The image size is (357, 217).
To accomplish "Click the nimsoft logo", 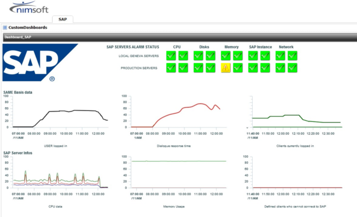I will pyautogui.click(x=29, y=7).
